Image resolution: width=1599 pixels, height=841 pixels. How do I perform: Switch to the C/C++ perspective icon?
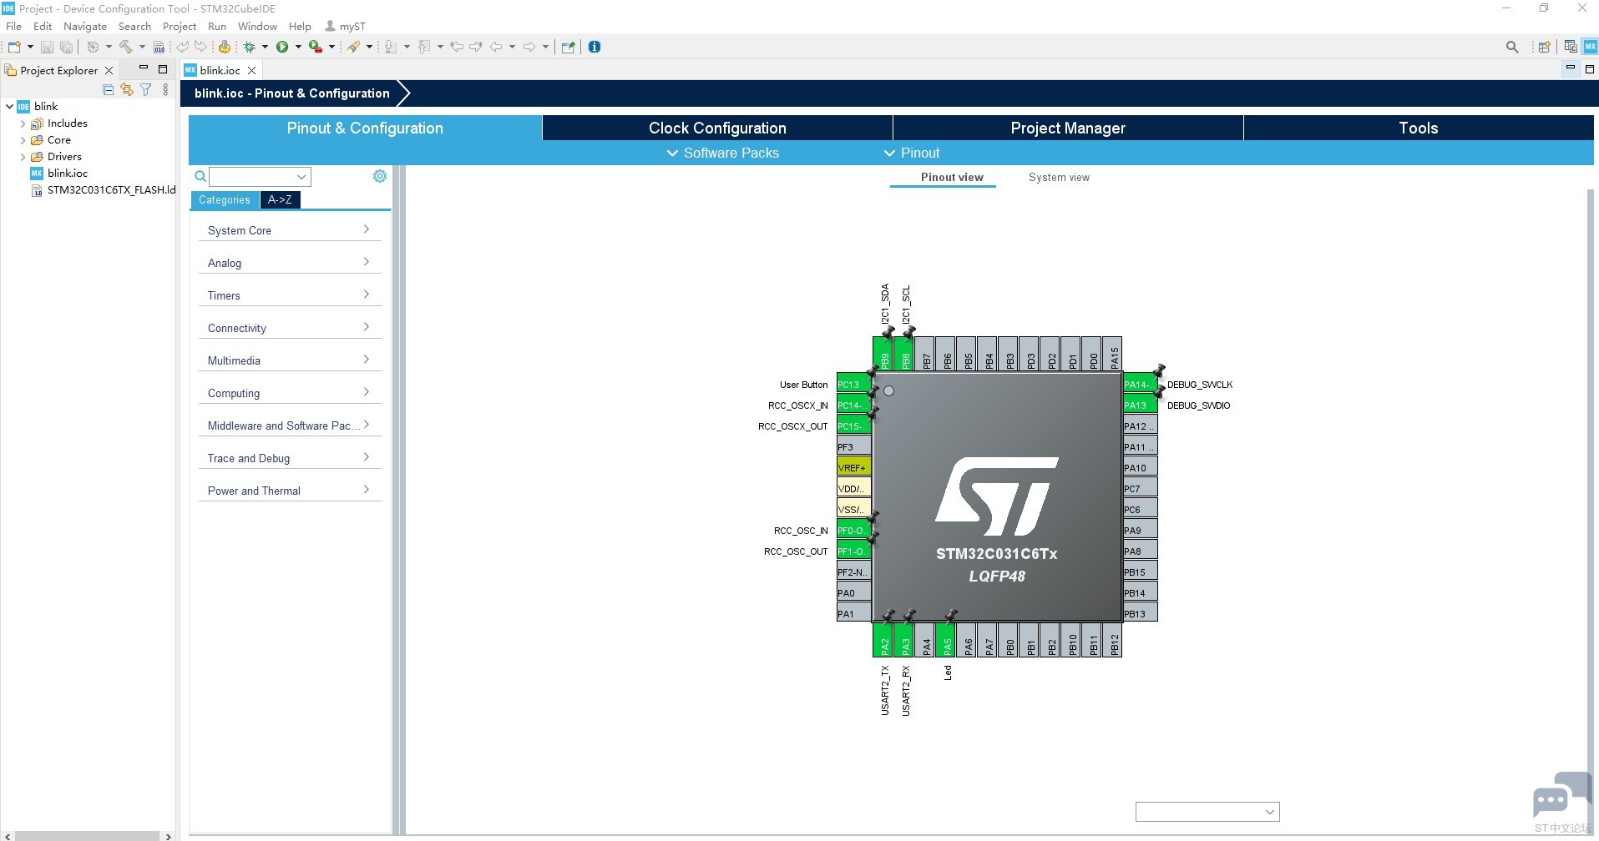click(x=1571, y=47)
